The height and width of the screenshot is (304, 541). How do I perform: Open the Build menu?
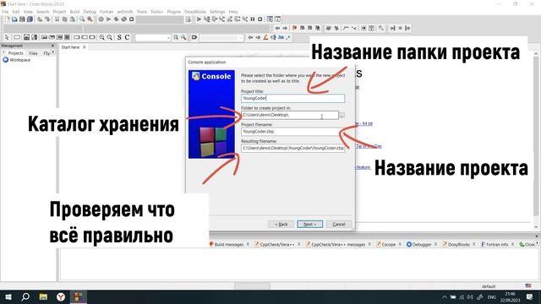[x=74, y=12]
